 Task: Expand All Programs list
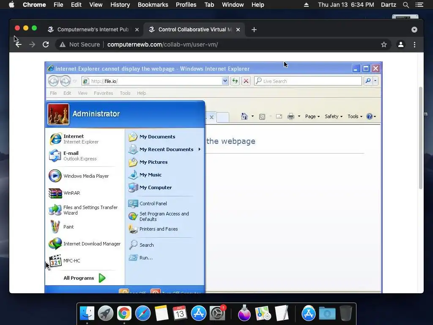(85, 278)
